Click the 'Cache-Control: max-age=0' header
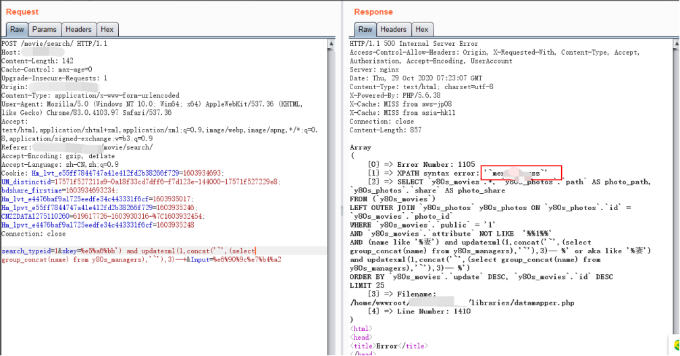This screenshot has height=356, width=680. pos(47,70)
